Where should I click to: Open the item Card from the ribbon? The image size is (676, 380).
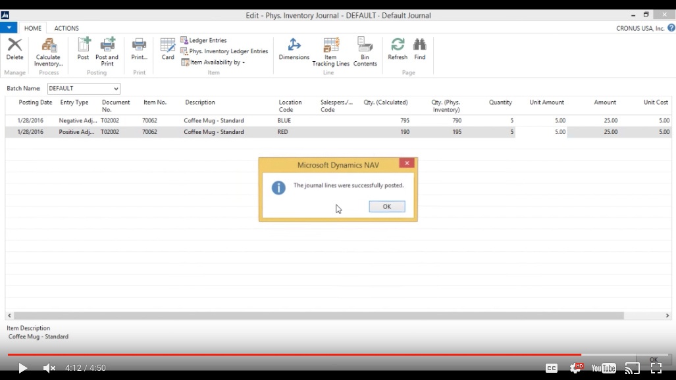[168, 49]
